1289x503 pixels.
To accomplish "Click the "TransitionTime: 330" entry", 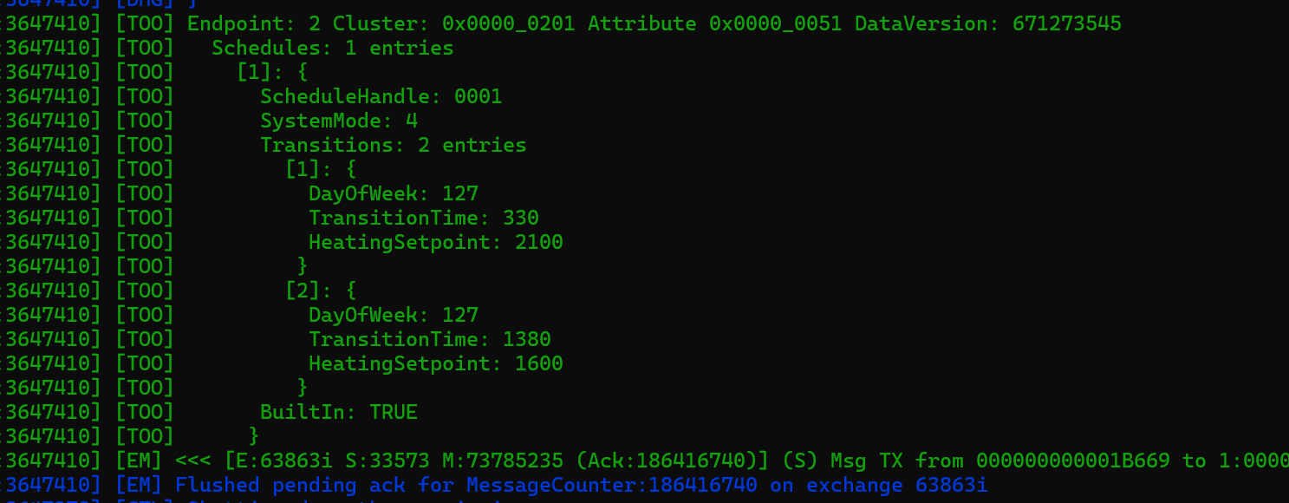I will tap(423, 218).
